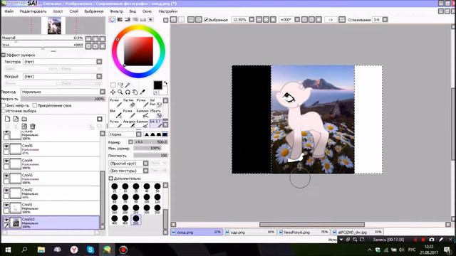The image size is (456, 256).
Task: Enable Прикрепление слоя clipping checkbox
Action: 35,105
